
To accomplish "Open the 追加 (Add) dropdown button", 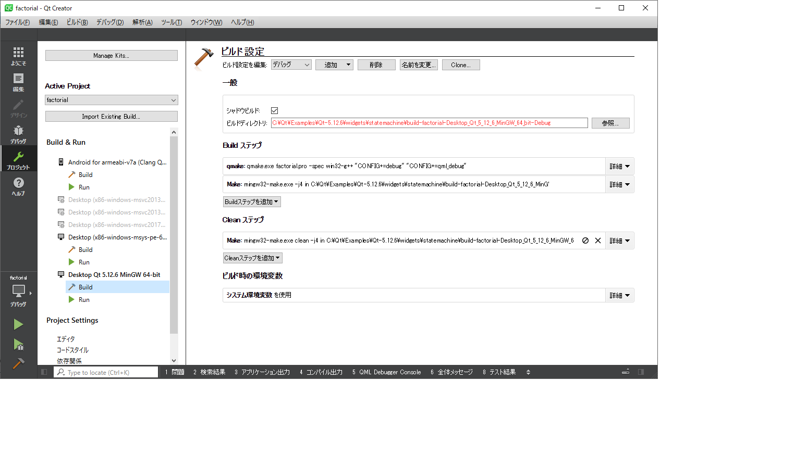I will (335, 65).
